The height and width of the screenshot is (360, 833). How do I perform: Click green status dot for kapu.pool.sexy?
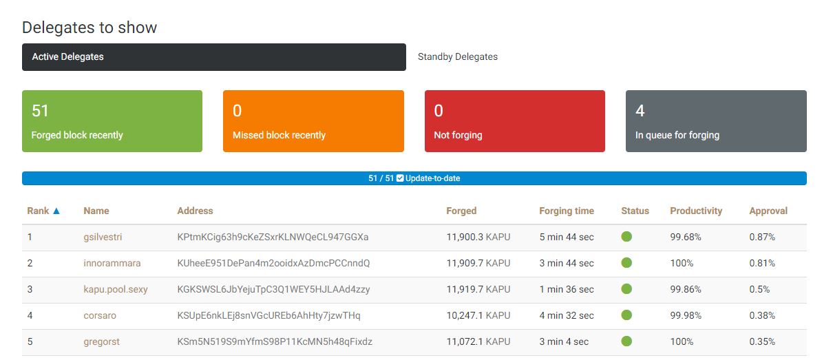tap(626, 289)
